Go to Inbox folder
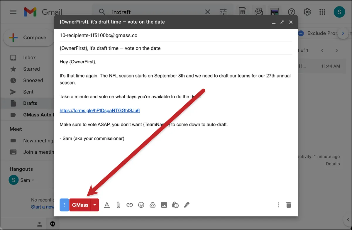The width and height of the screenshot is (352, 230). (29, 58)
